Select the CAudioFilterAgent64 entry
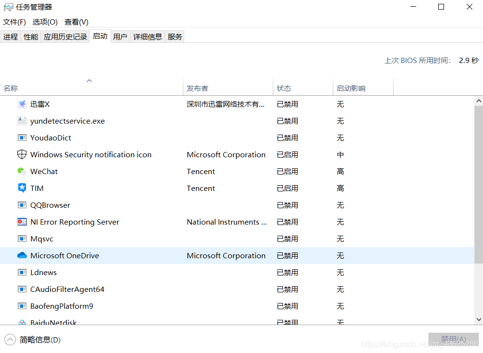The image size is (483, 353). click(x=67, y=289)
